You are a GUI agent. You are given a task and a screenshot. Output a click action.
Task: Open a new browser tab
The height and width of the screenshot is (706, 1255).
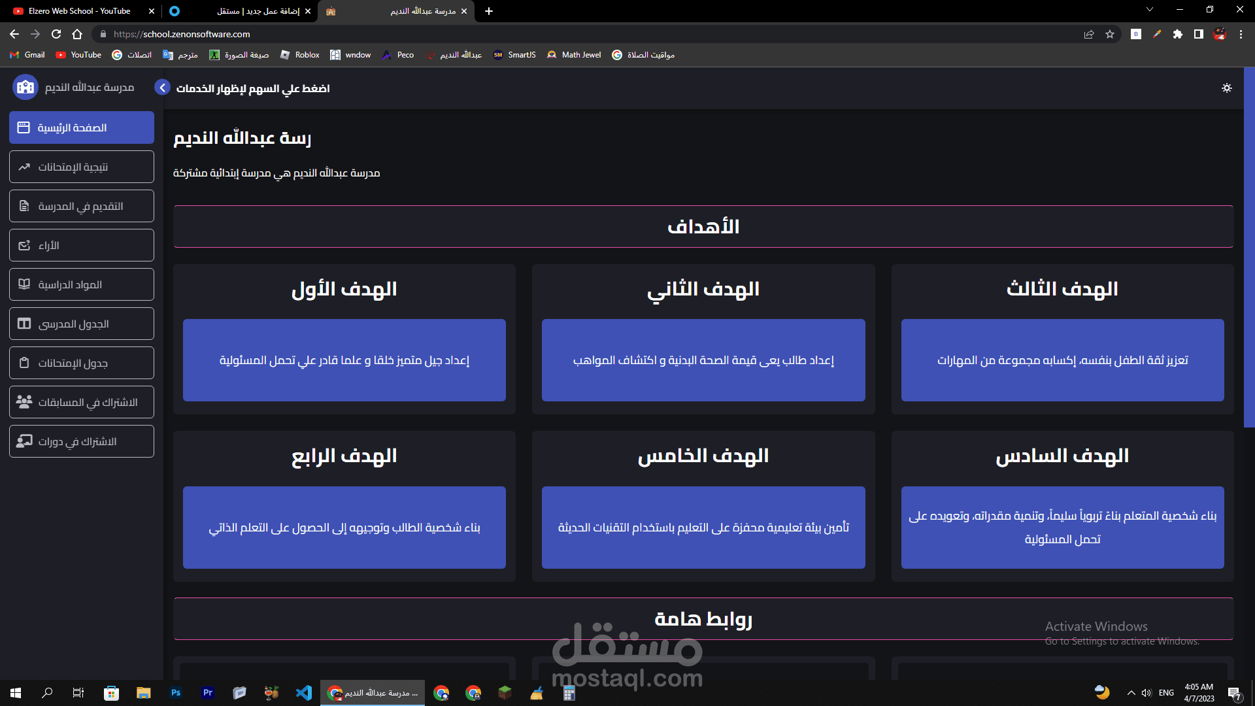489,11
